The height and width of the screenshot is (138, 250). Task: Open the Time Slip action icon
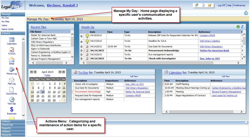(12, 100)
